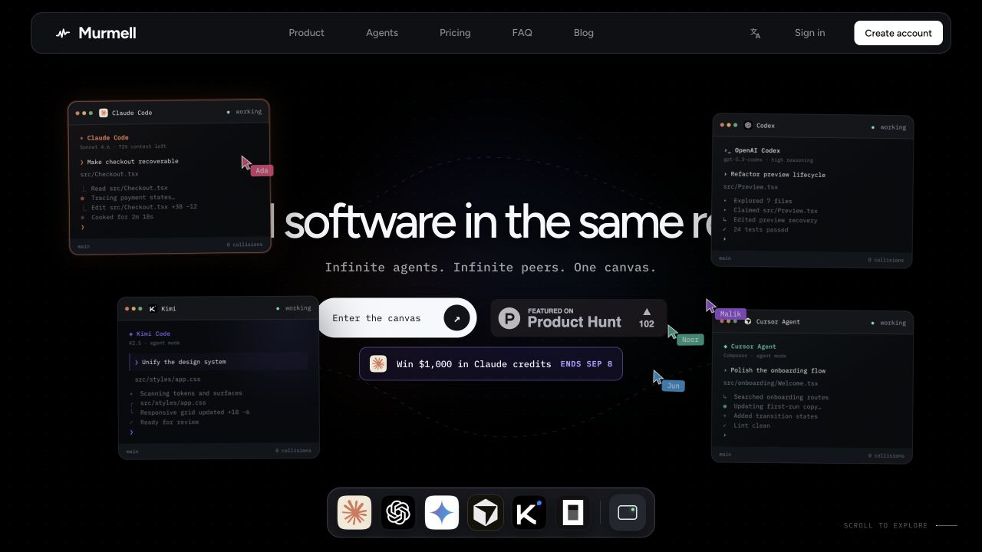Click 'src/styles/app.css' path under prompt
The height and width of the screenshot is (552, 982).
[167, 379]
